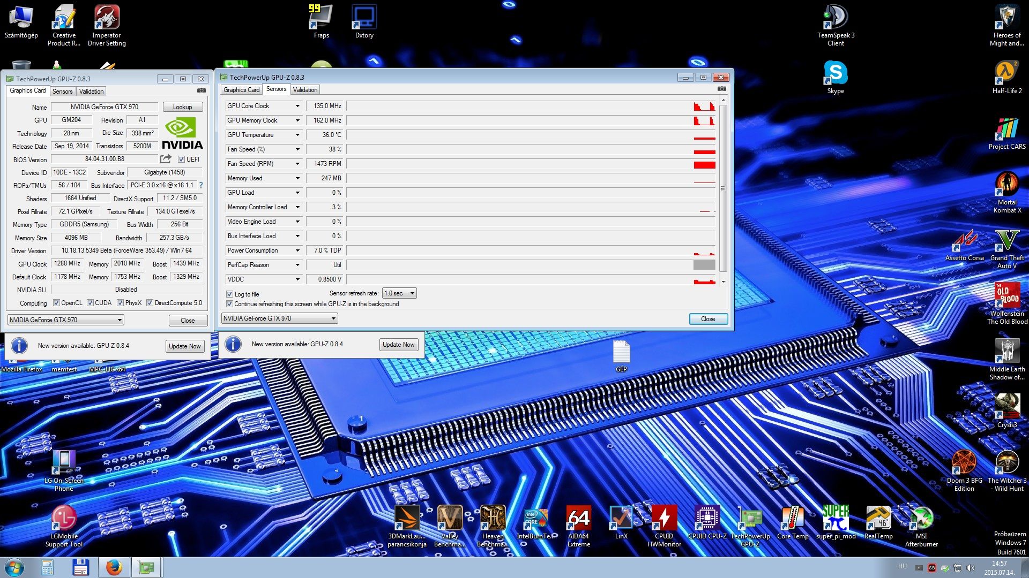Screen dimensions: 1029x578
Task: Open GPU Temperature sensor dropdown
Action: [297, 135]
